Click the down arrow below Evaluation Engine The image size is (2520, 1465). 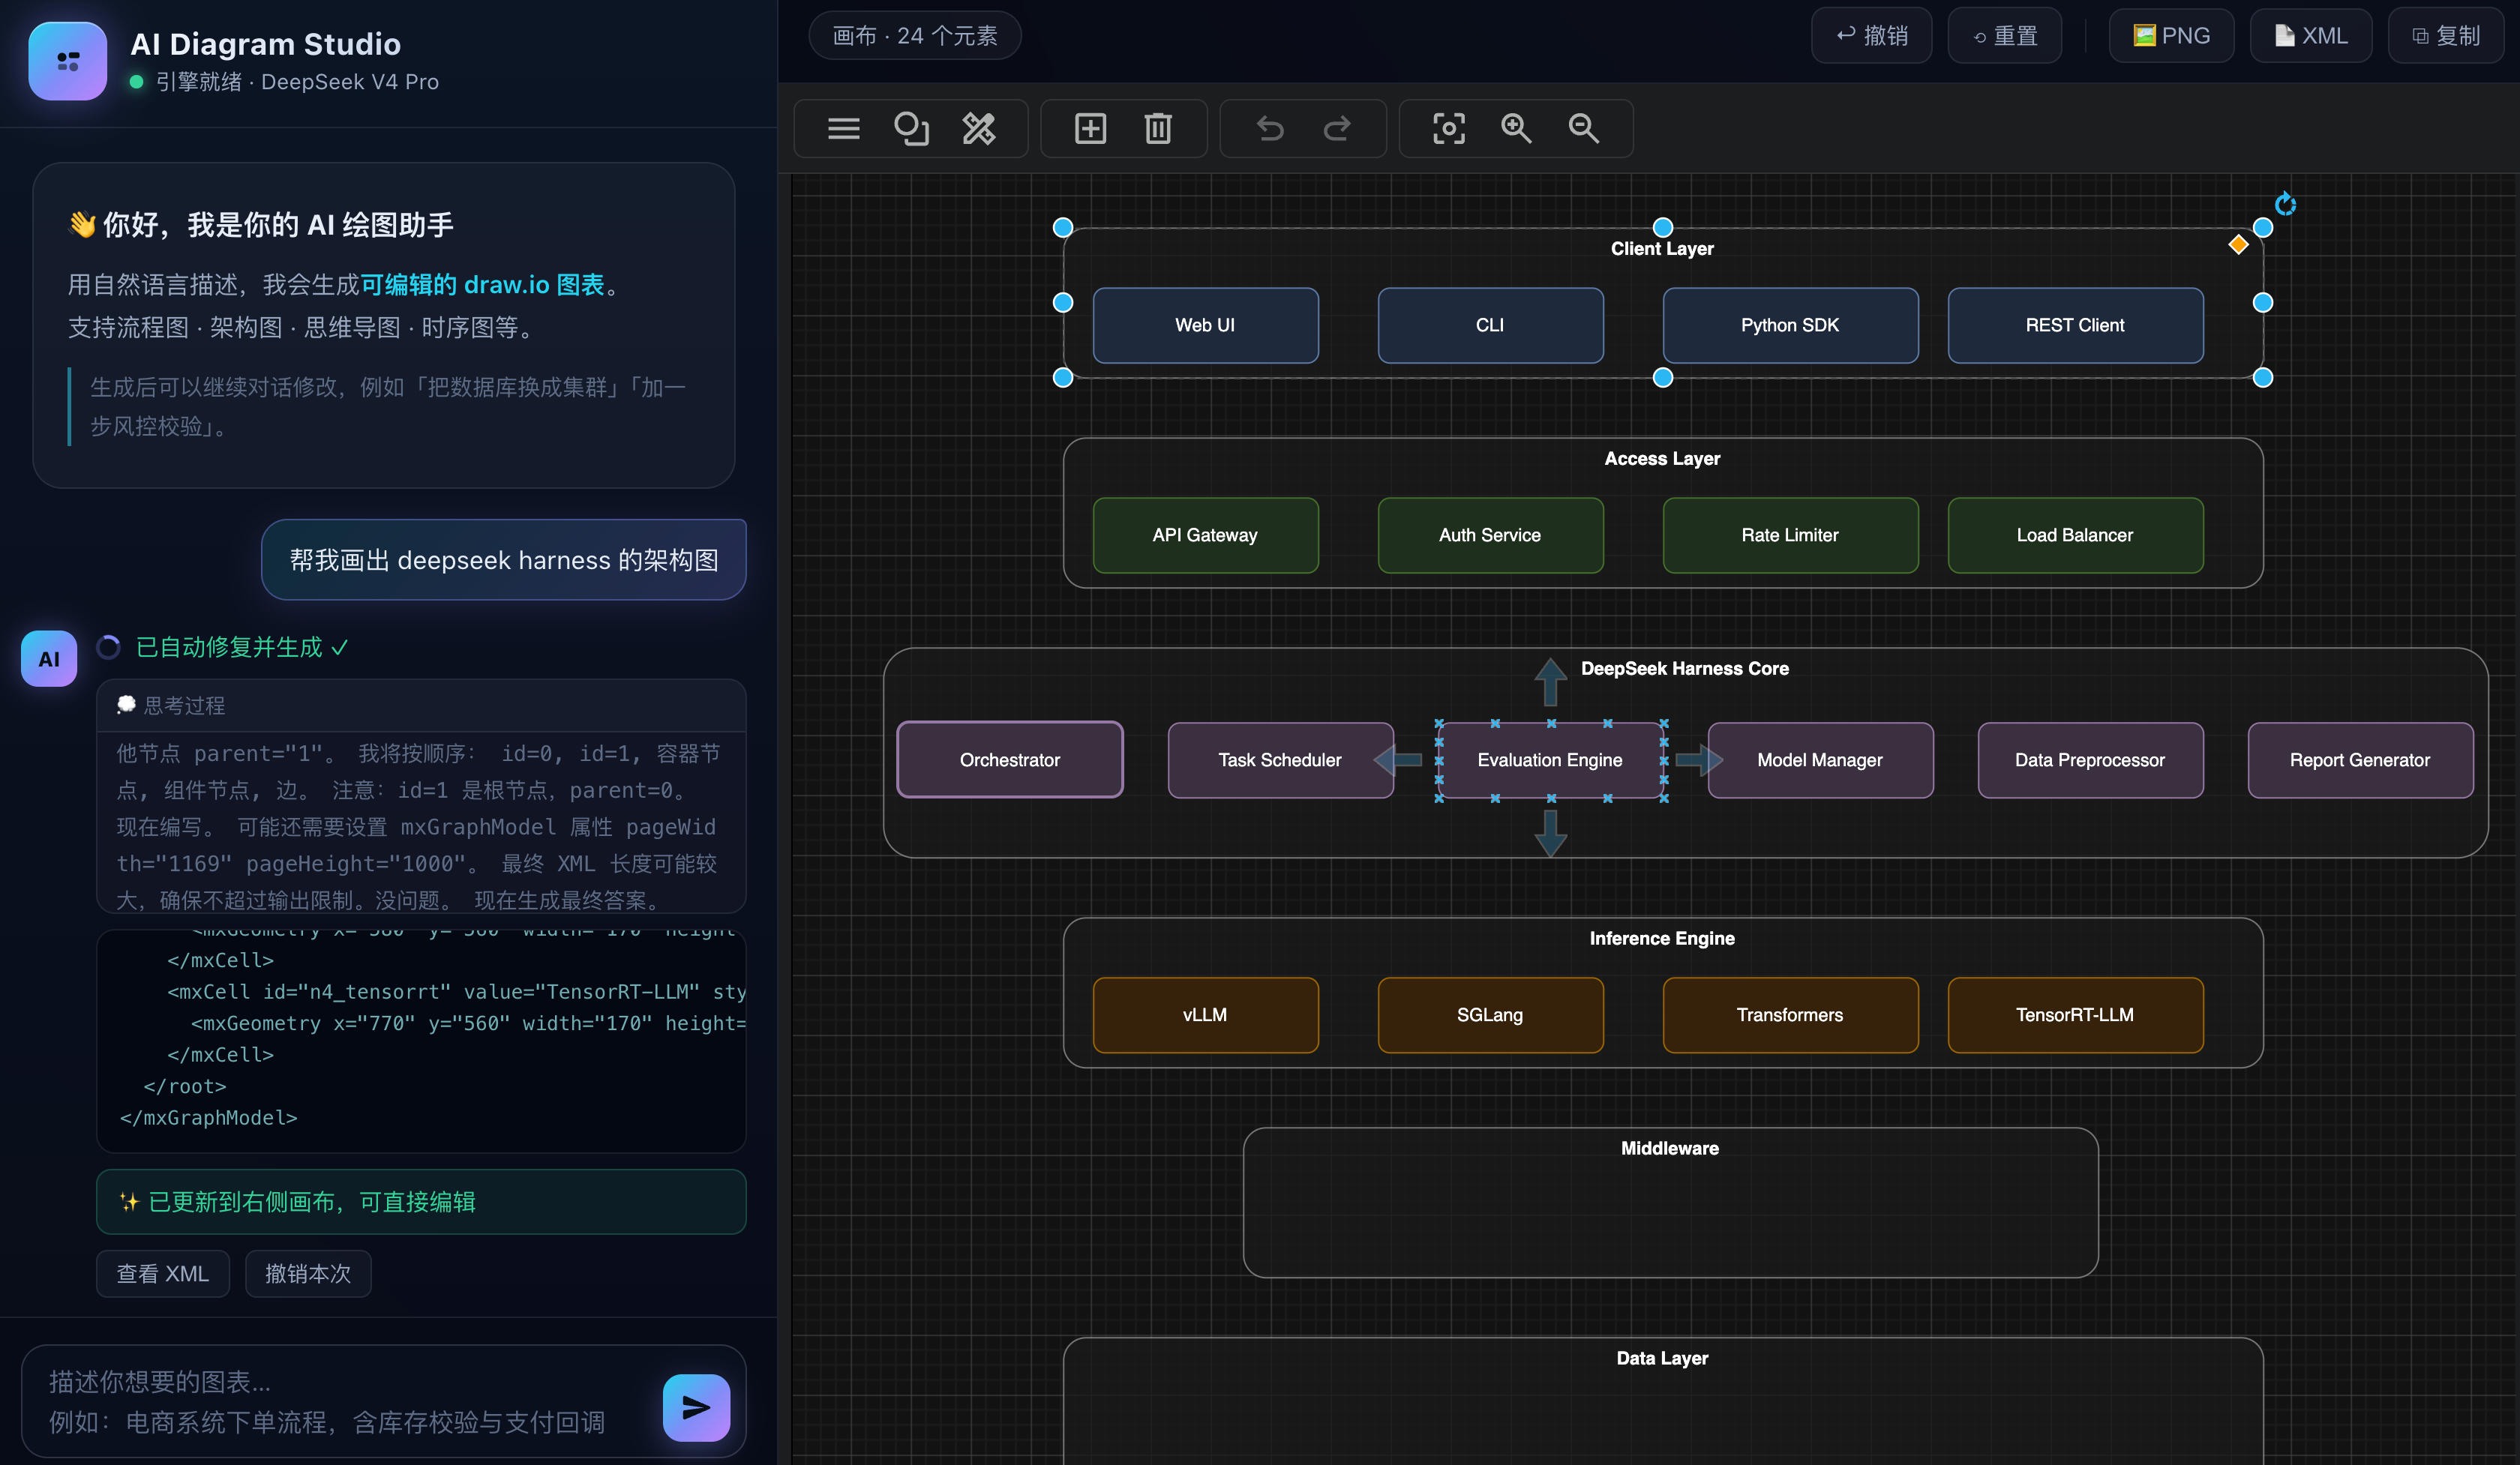tap(1550, 832)
